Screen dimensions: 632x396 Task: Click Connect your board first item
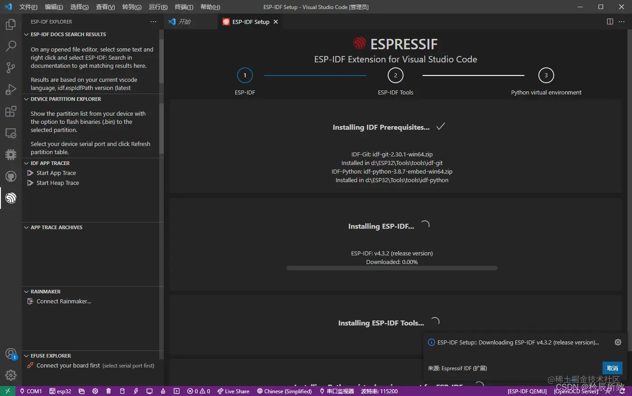coord(68,366)
